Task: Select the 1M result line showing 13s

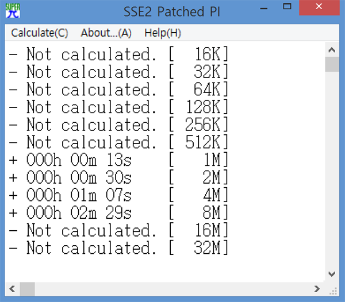Action: coord(118,160)
